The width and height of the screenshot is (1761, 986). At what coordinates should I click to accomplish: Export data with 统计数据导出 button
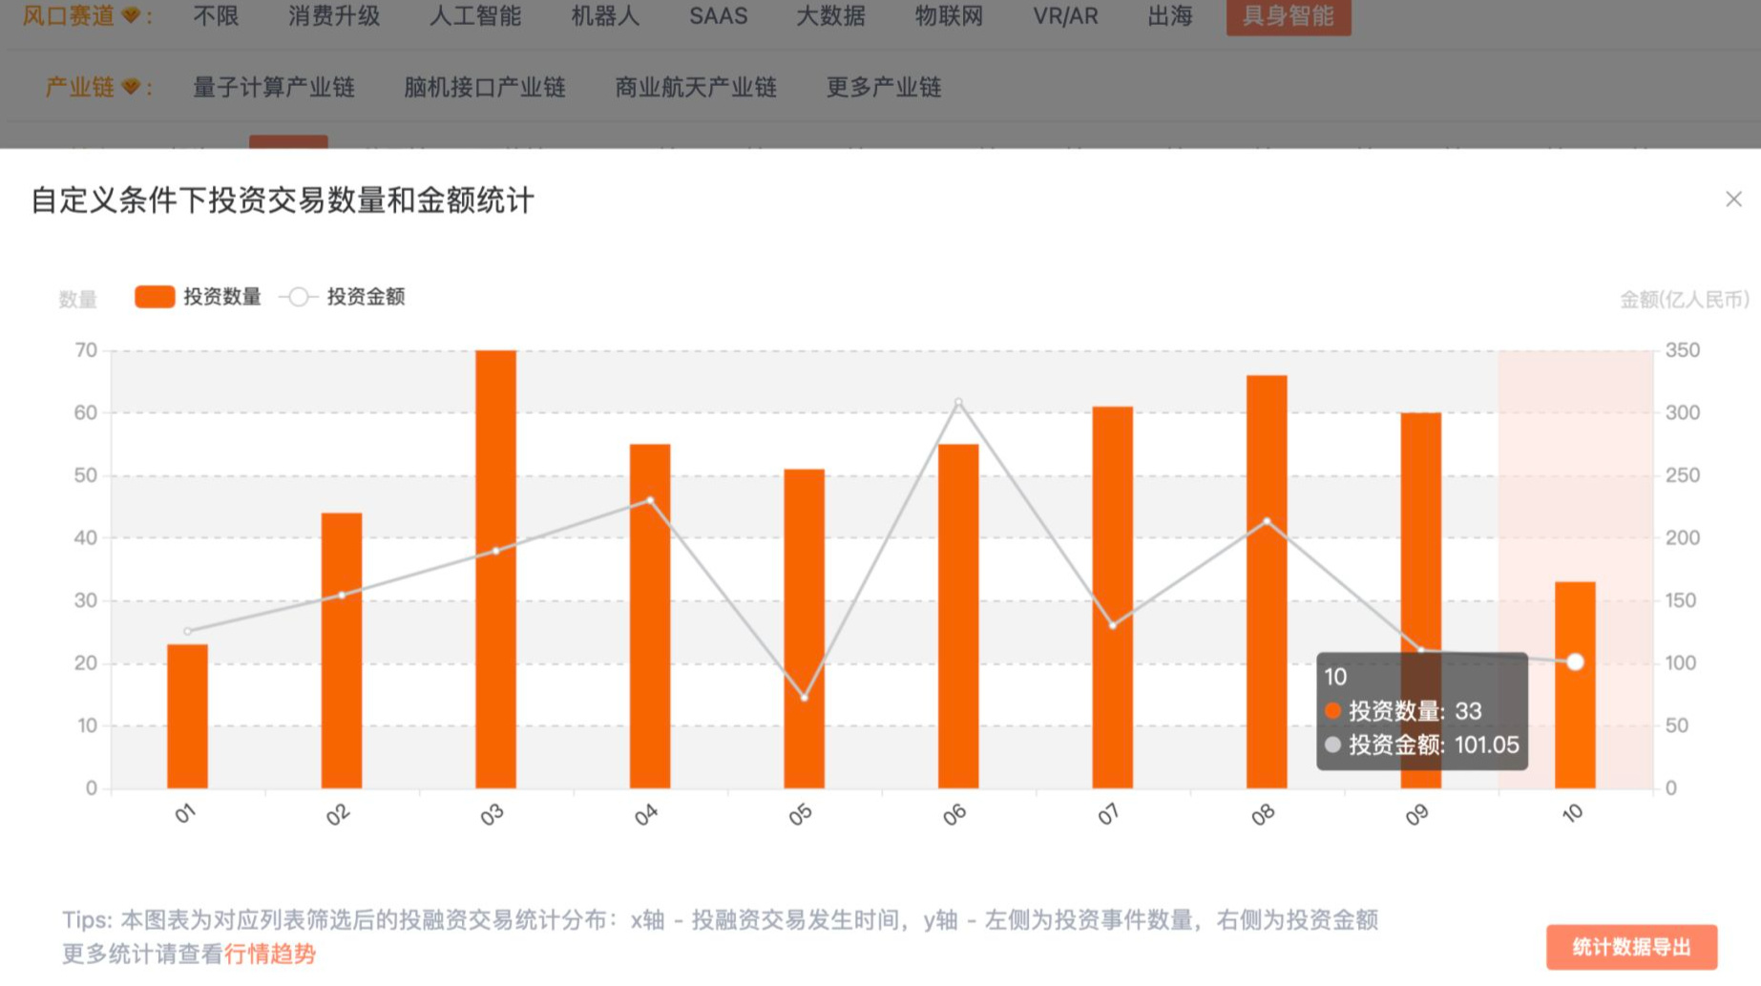[1631, 947]
